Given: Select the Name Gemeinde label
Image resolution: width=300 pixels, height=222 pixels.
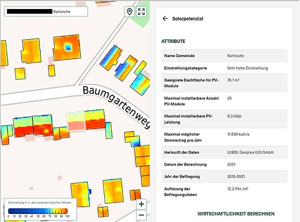Looking at the screenshot, I should tap(179, 56).
